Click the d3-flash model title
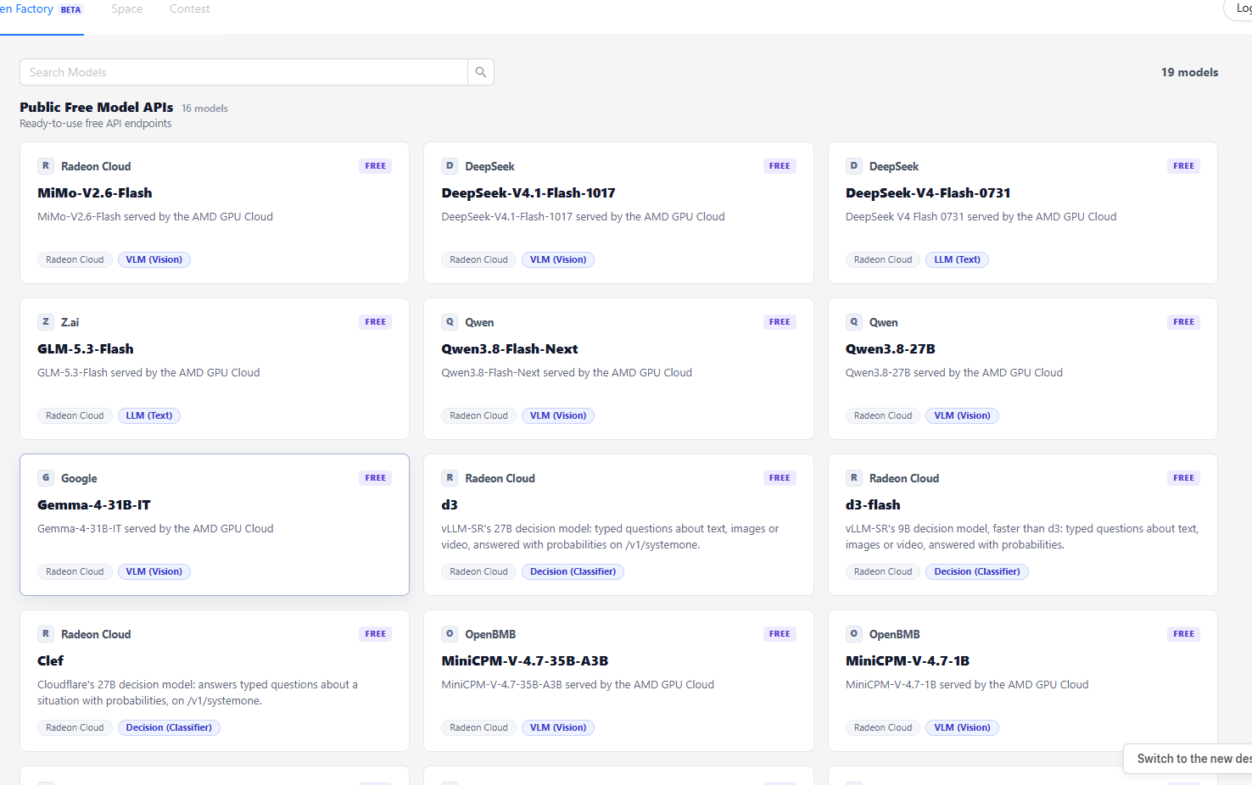1252x785 pixels. tap(873, 505)
